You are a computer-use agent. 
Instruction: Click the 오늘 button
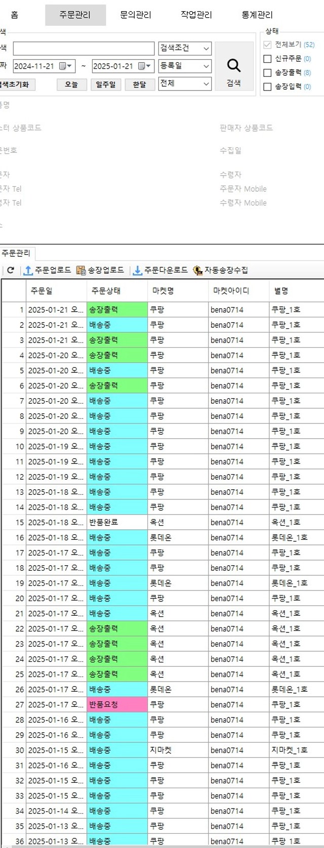tap(71, 84)
